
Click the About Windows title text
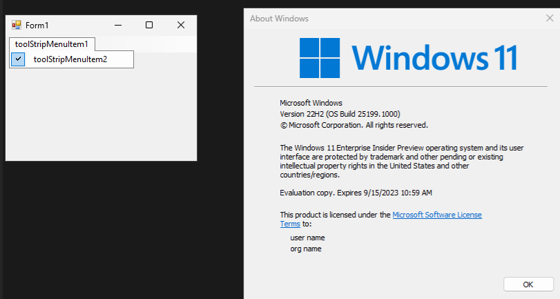[279, 19]
